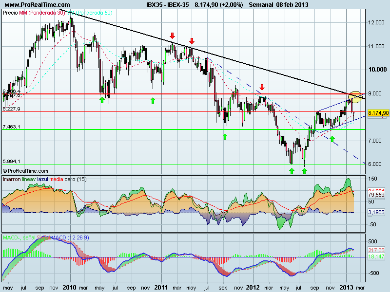
Task: Select the 500 MACD axis label
Action: (x=372, y=241)
